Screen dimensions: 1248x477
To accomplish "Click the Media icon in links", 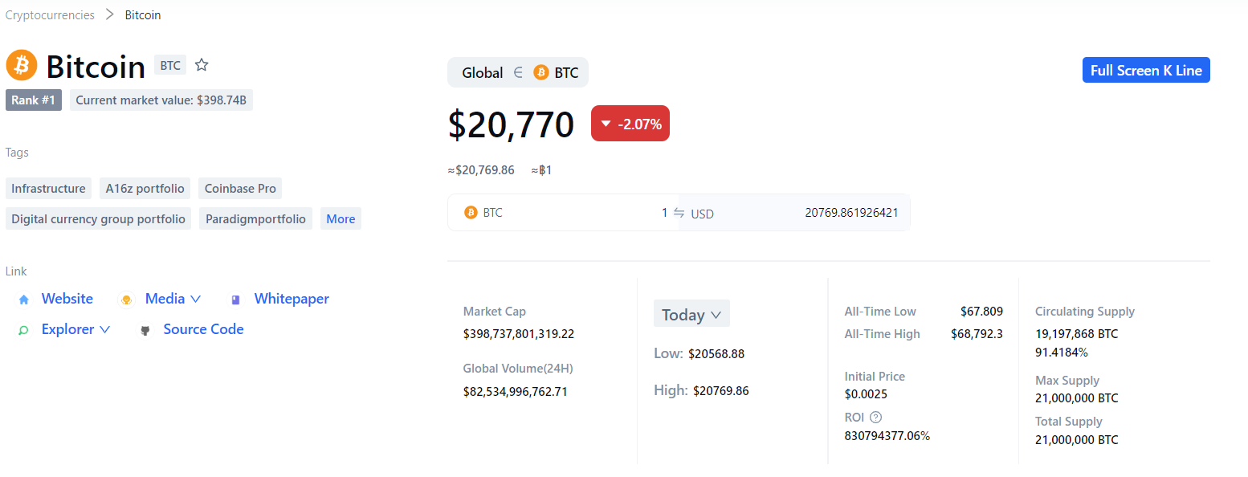I will (126, 300).
